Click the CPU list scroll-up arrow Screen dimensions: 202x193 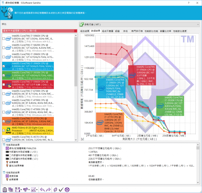76,35
